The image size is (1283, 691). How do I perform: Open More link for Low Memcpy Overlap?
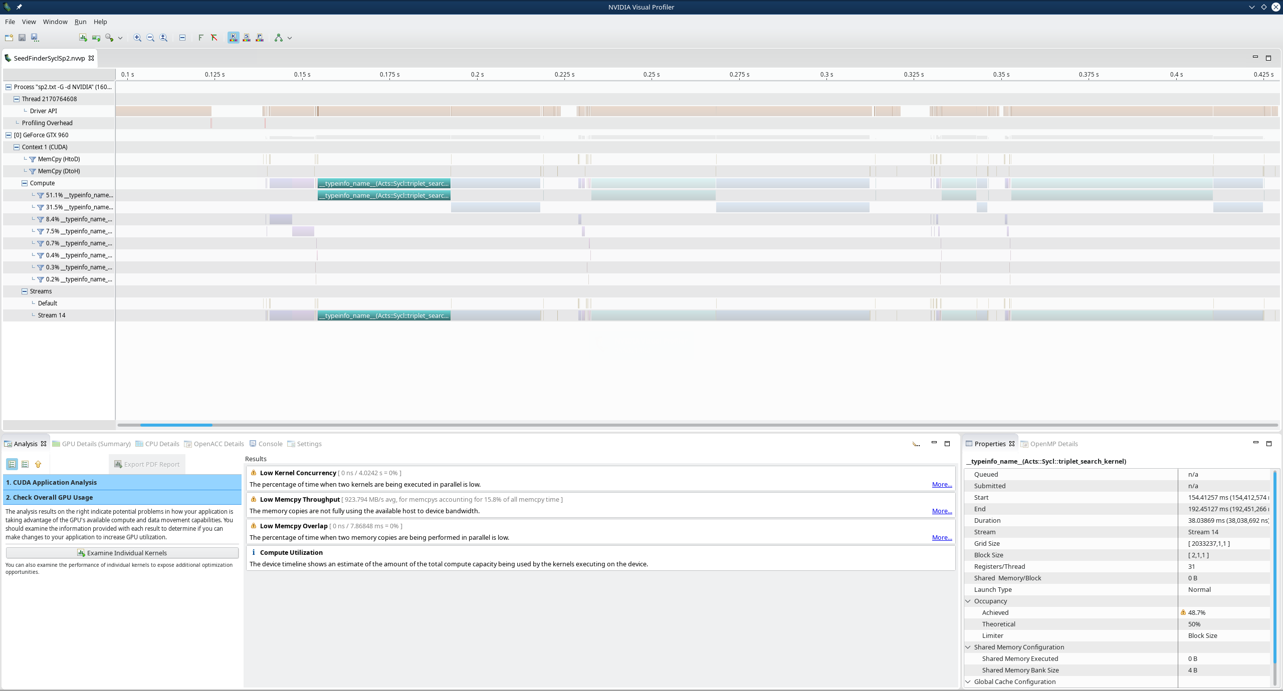pyautogui.click(x=942, y=537)
